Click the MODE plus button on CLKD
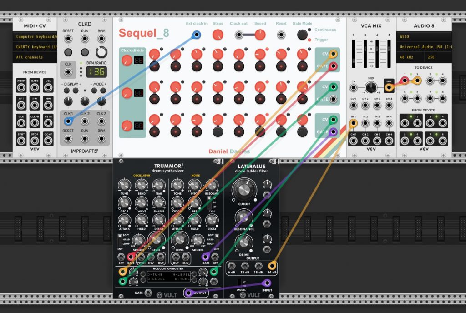The height and width of the screenshot is (313, 466). click(x=103, y=90)
